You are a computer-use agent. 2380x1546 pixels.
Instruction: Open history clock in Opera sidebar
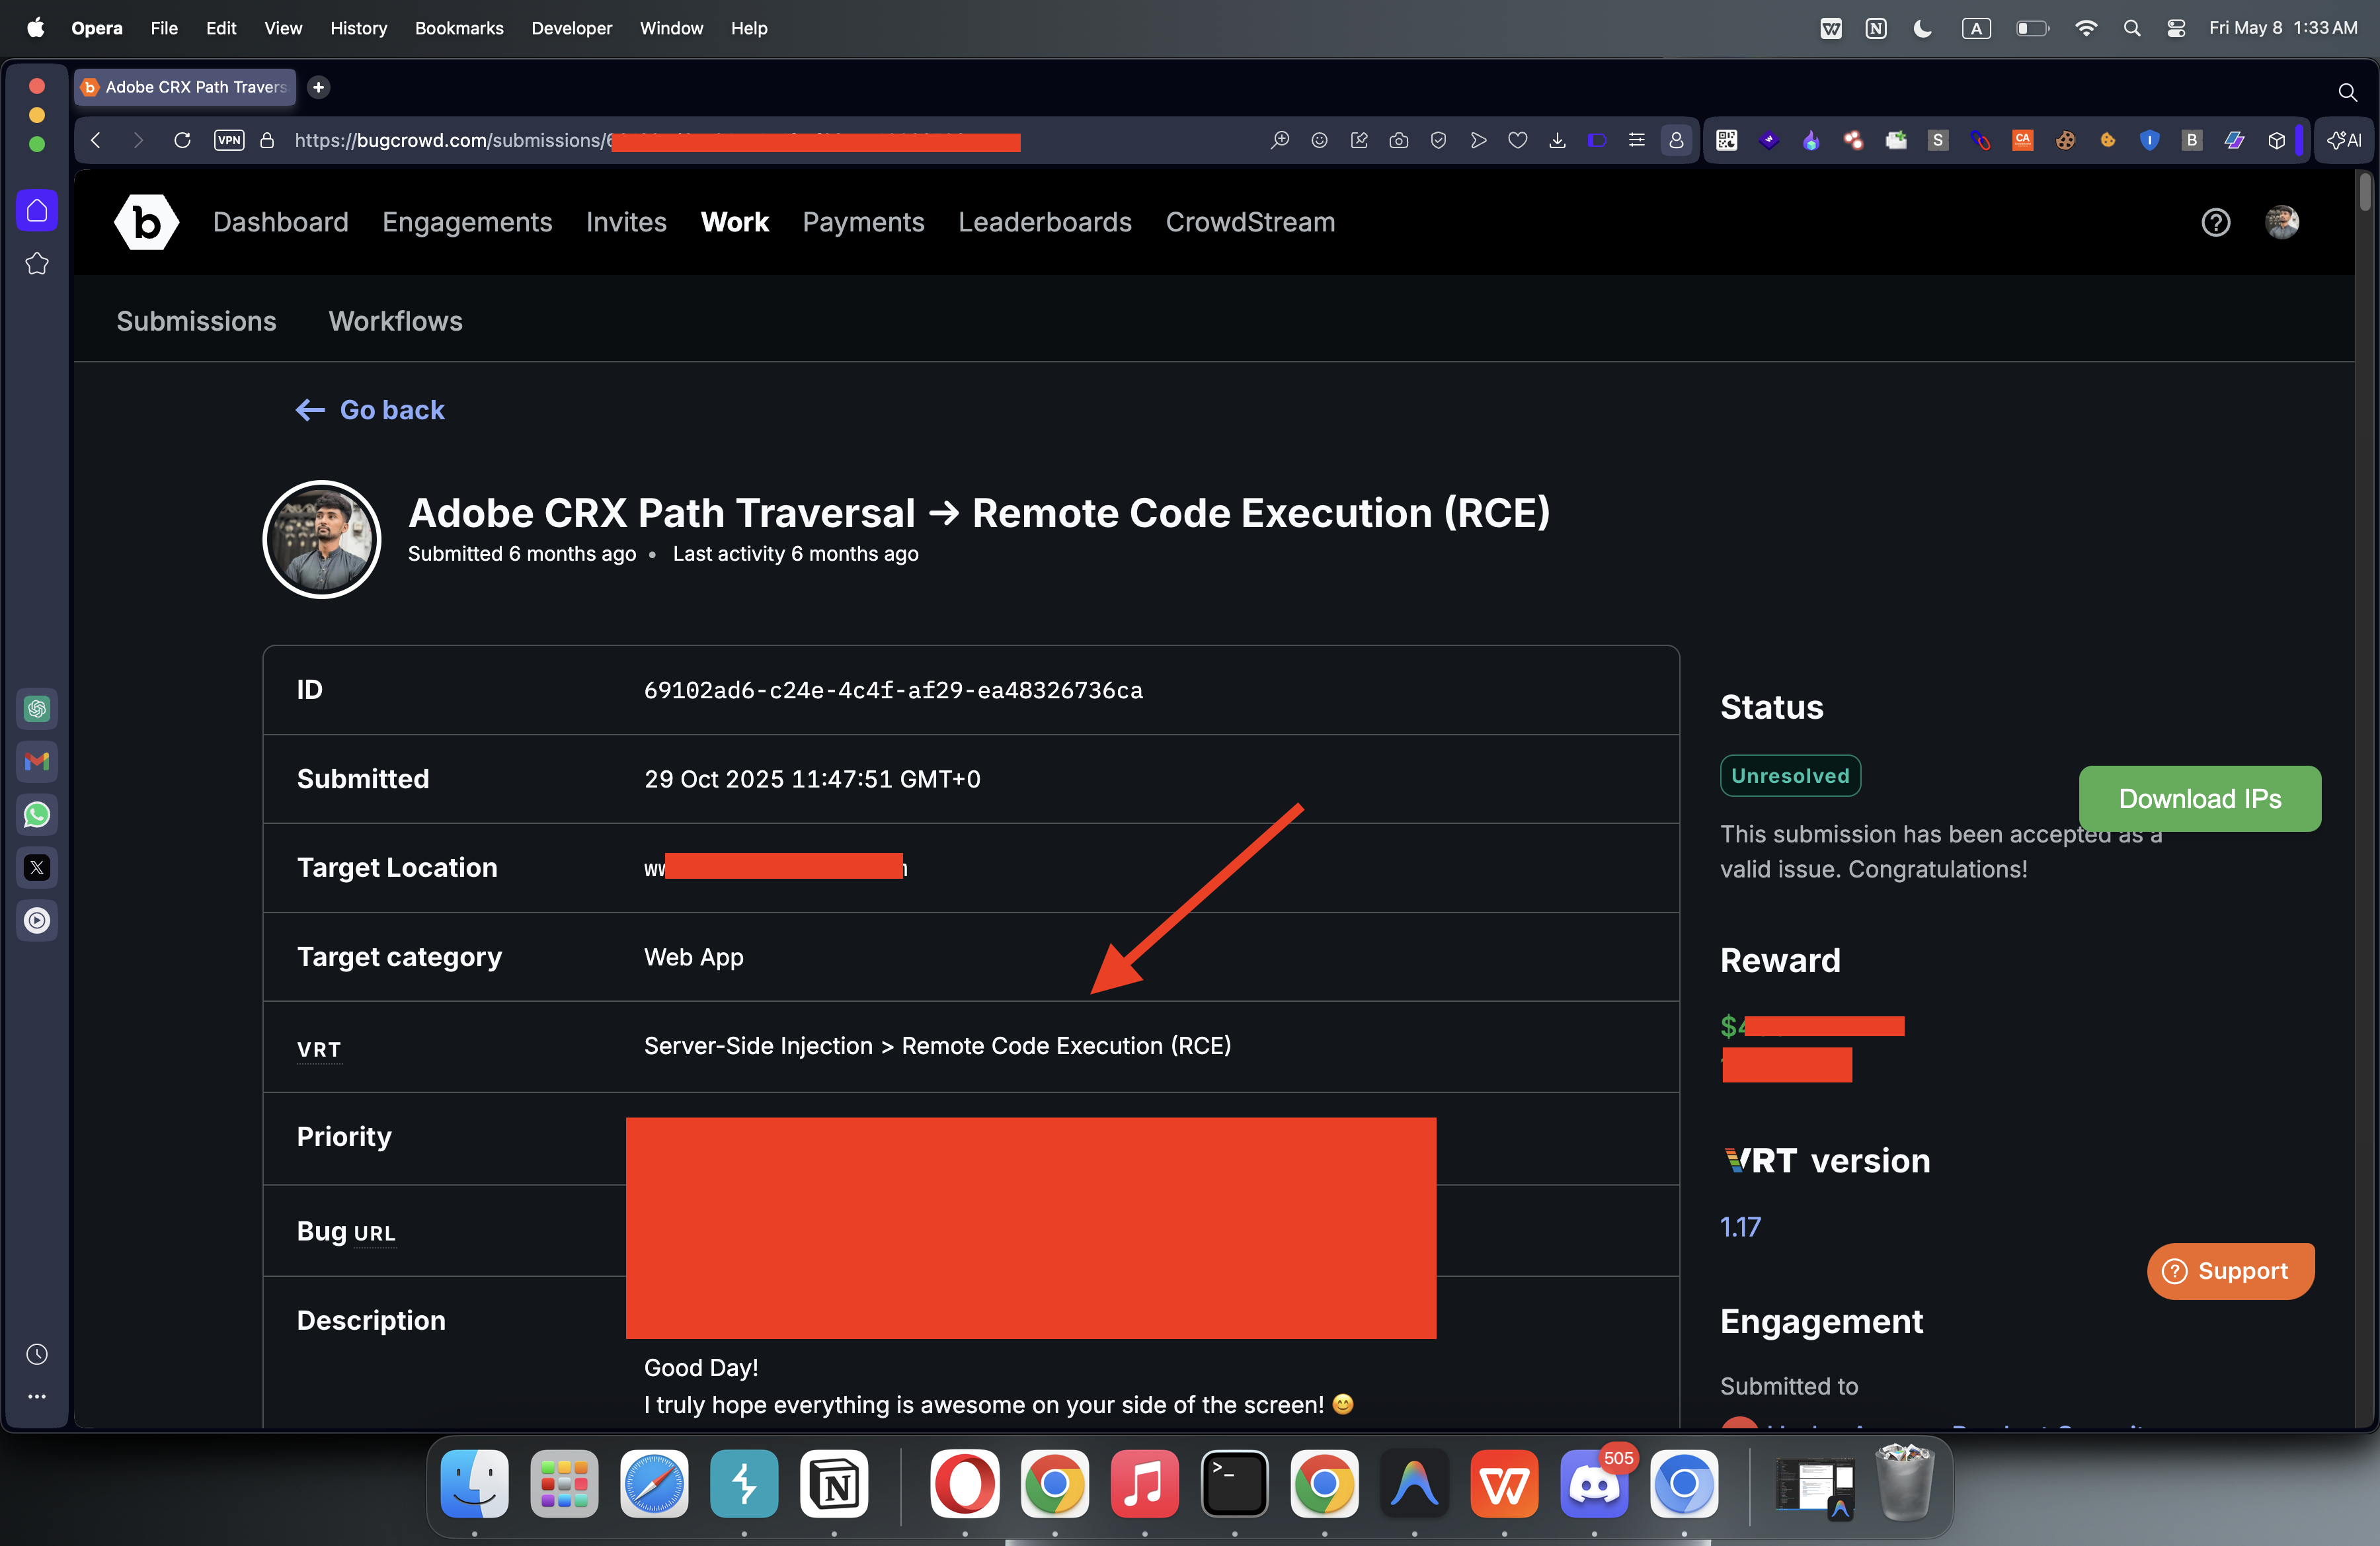[x=37, y=1354]
